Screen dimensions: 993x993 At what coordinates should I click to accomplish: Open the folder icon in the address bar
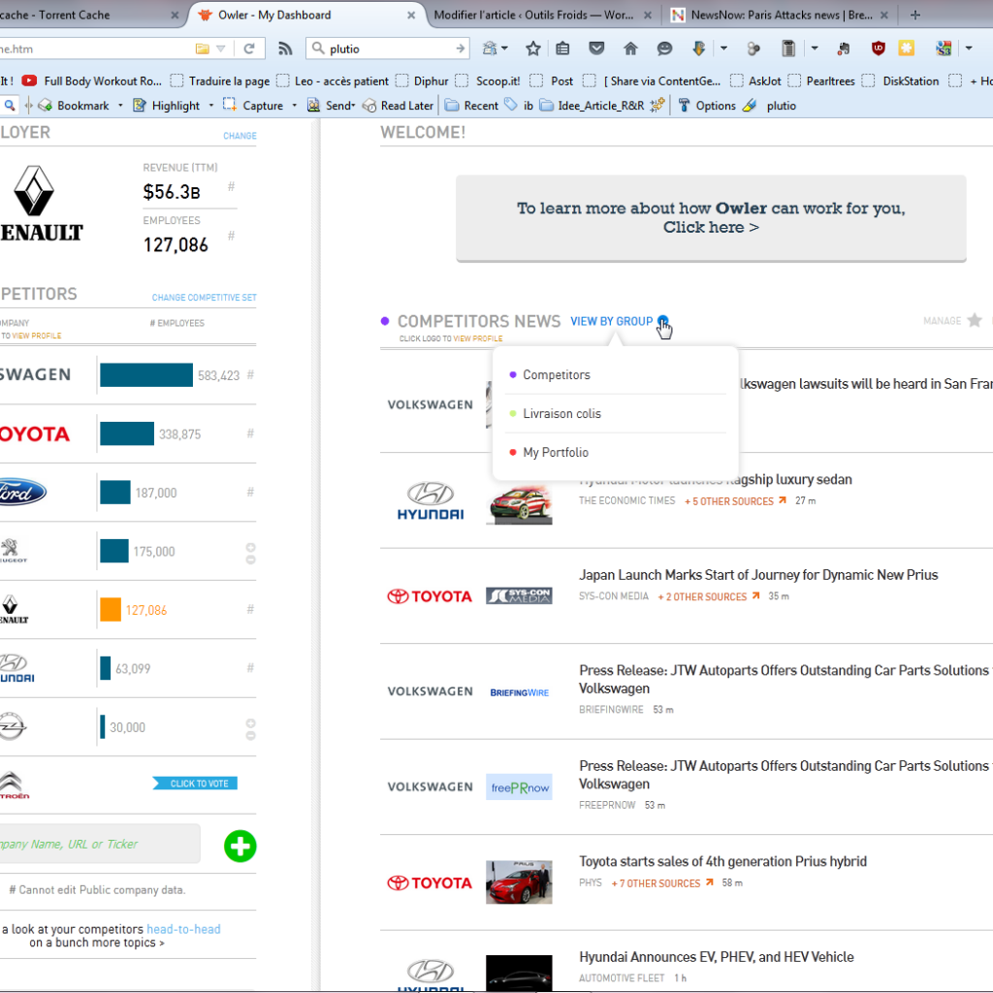click(202, 48)
